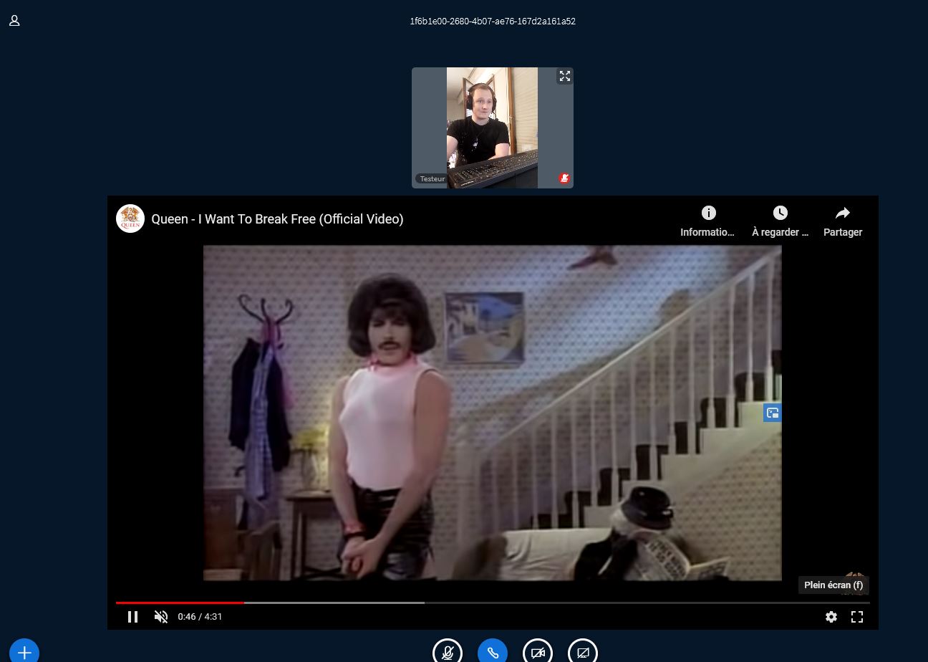Pause the Queen video playback
Screen dimensions: 928x662
[x=133, y=617]
